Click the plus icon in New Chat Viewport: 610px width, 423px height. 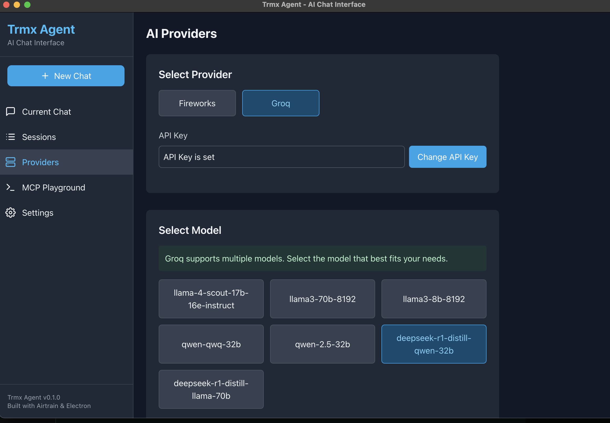click(x=45, y=76)
